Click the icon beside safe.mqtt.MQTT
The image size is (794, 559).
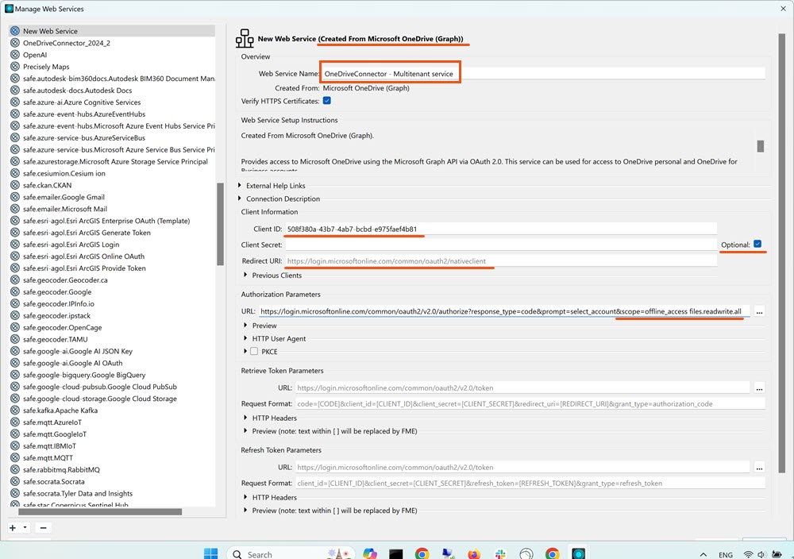pyautogui.click(x=15, y=457)
